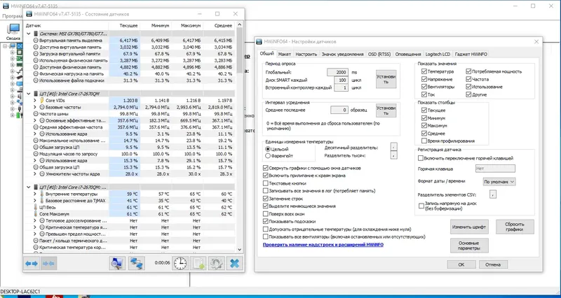This screenshot has width=561, height=298.
Task: Click chip icon of Система: MSI GX780 header
Action: [x=36, y=34]
